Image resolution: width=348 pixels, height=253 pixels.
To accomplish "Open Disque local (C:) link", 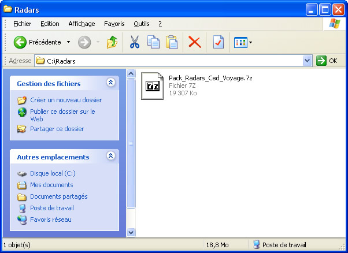I will pos(53,173).
